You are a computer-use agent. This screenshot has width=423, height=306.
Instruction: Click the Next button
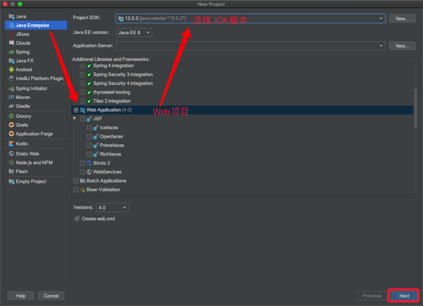tap(404, 296)
